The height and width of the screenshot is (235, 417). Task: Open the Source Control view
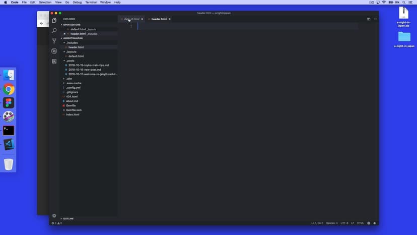click(54, 41)
